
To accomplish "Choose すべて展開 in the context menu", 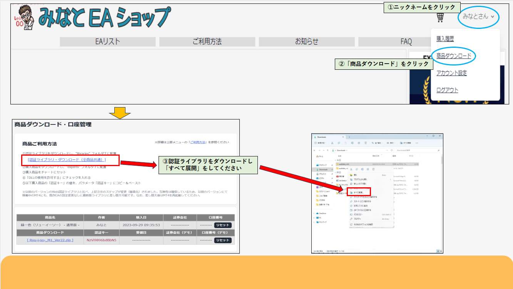I will (358, 192).
